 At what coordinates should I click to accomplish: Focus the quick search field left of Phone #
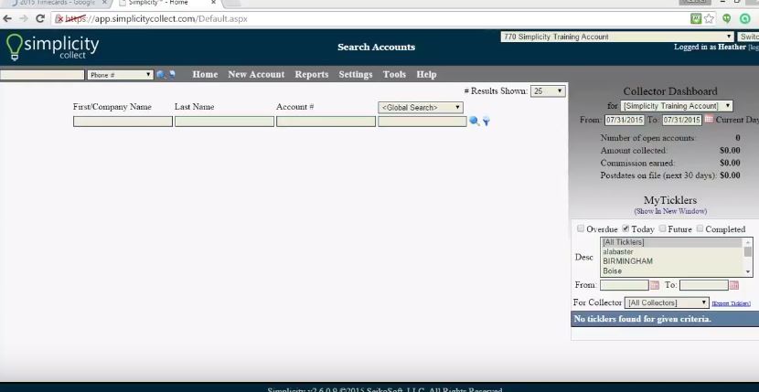pos(42,75)
